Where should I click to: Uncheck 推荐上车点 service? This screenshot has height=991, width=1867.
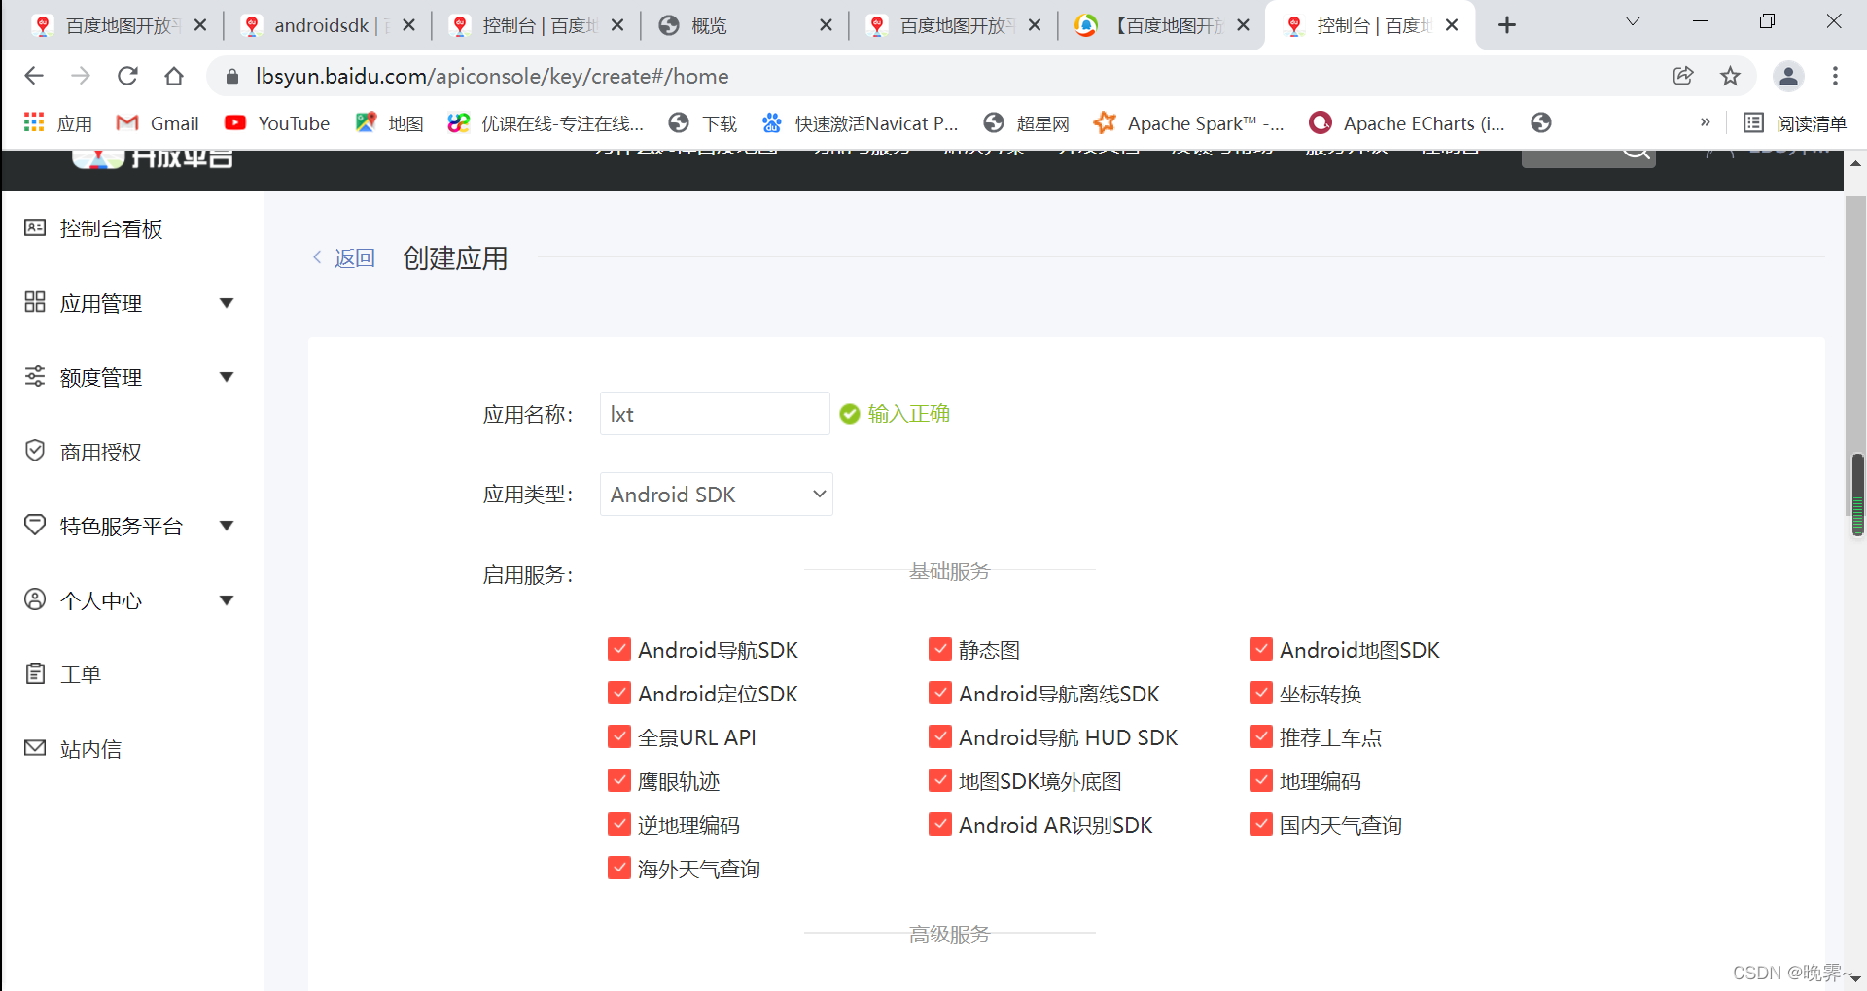coord(1261,736)
